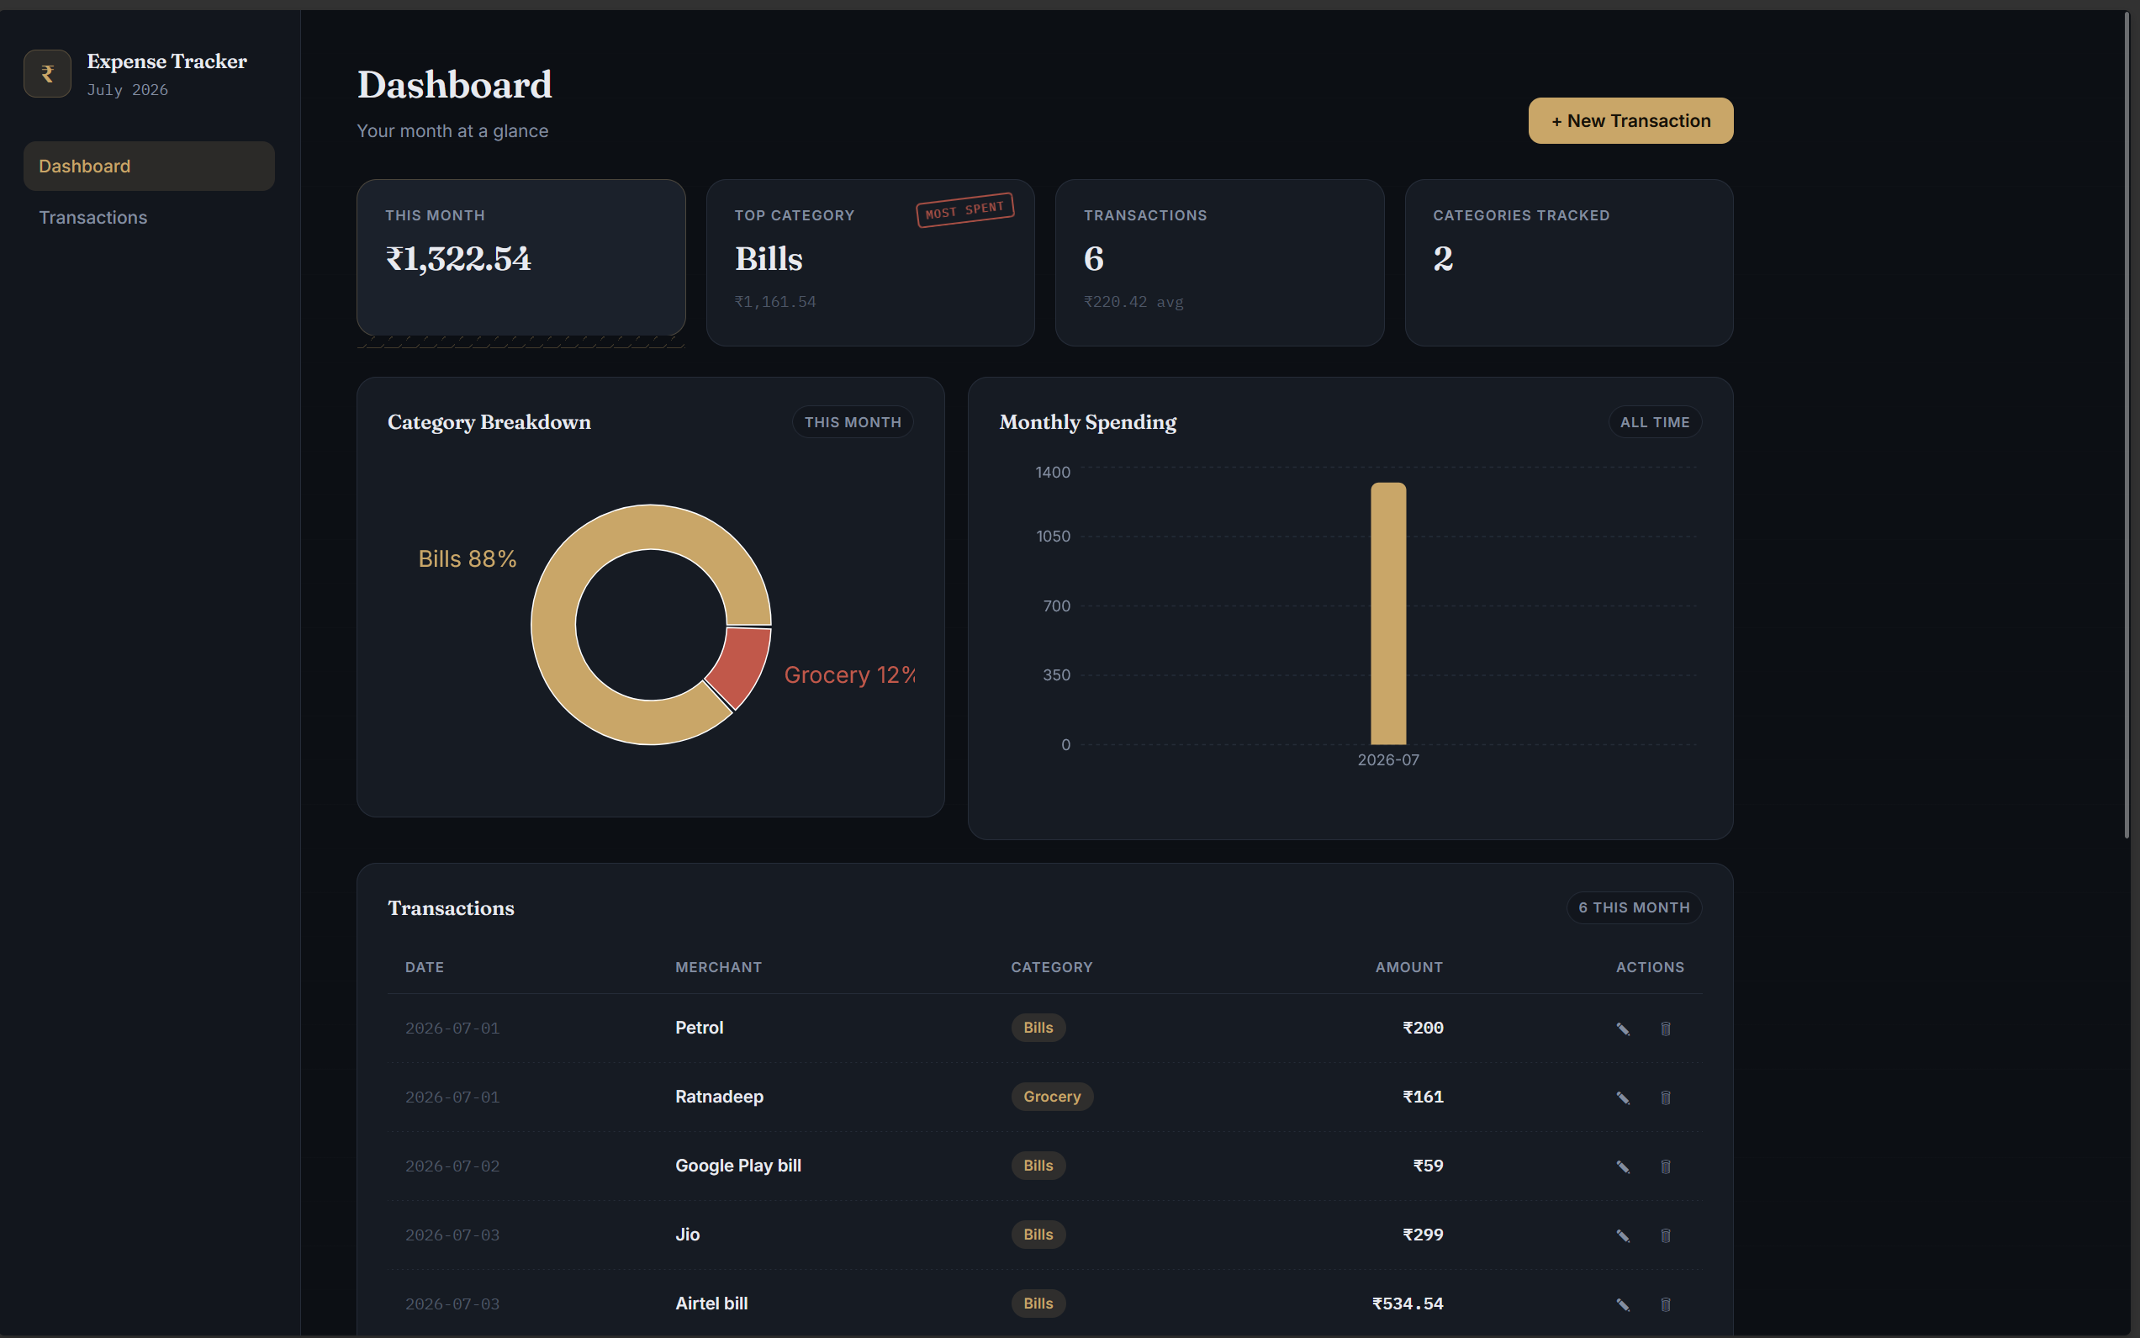The height and width of the screenshot is (1338, 2140).
Task: Click the page vertical scrollbar
Action: tap(2127, 425)
